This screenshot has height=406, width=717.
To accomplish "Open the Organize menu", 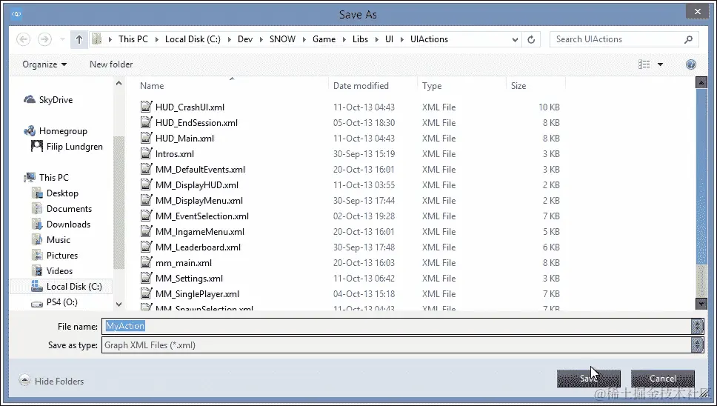I will coord(44,64).
